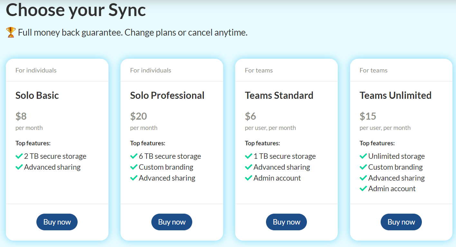Click checkmark beside Solo Professional Advanced sharing

tap(134, 178)
